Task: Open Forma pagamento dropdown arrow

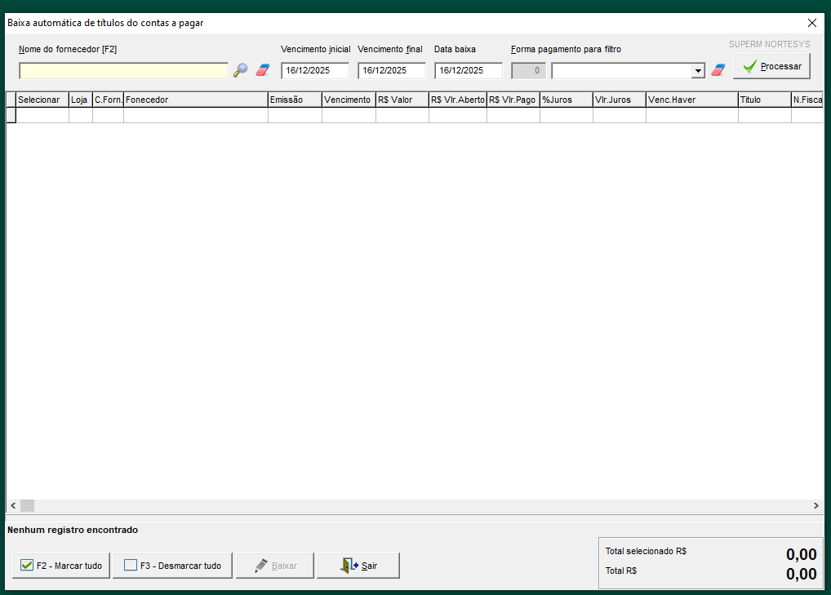Action: click(698, 71)
